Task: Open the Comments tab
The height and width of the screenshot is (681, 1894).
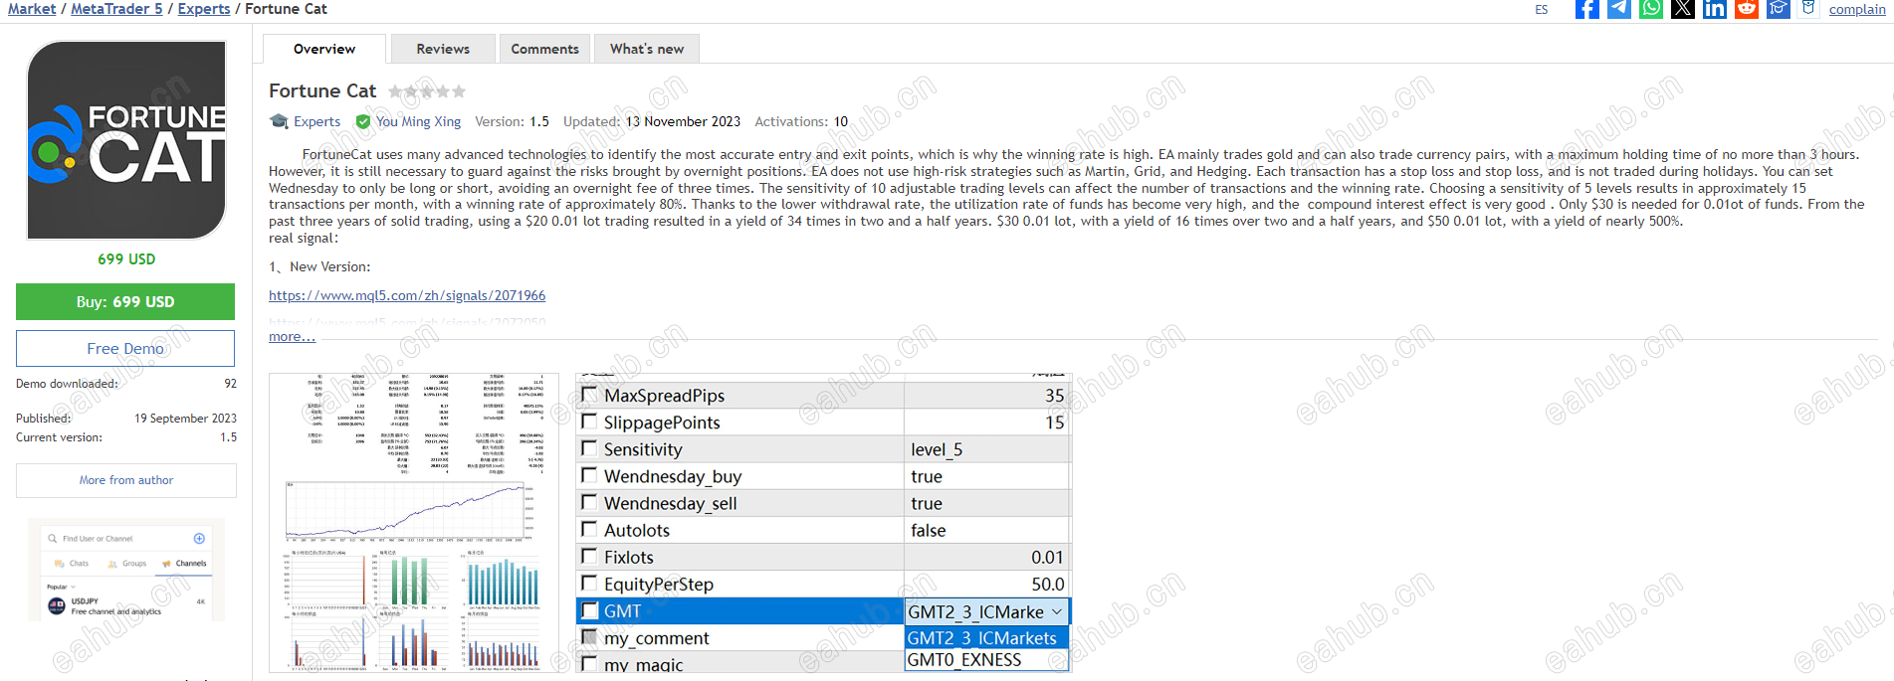Action: coord(544,49)
